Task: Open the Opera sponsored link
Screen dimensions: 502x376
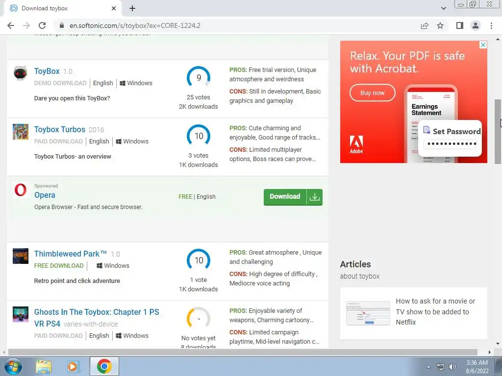Action: [x=45, y=195]
